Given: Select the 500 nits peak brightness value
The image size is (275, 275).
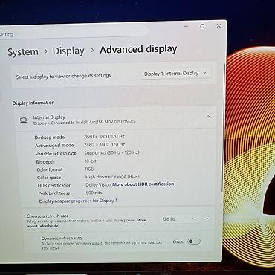Looking at the screenshot, I should click(x=94, y=192).
